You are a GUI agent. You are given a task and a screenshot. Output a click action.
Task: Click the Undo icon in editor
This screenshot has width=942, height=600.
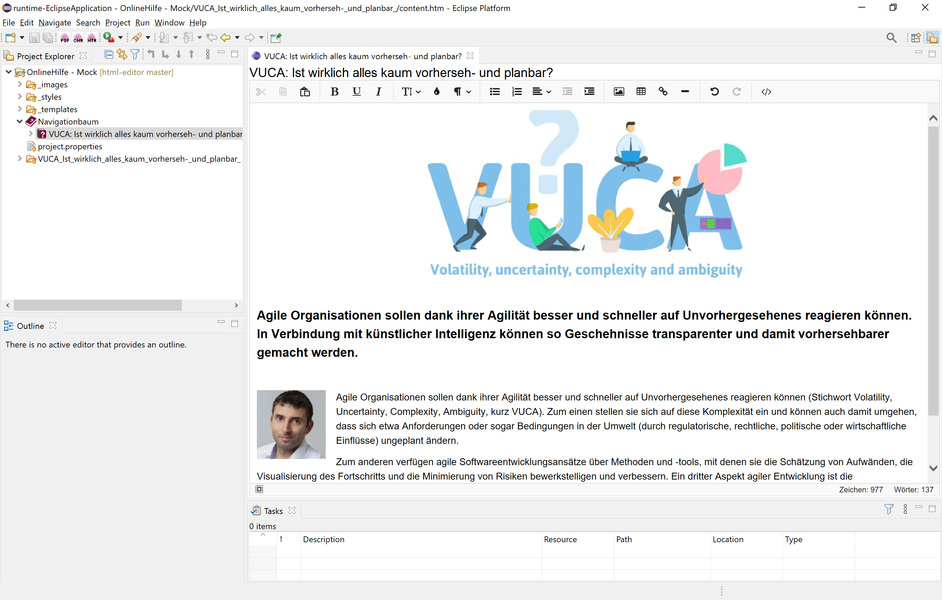pos(714,92)
